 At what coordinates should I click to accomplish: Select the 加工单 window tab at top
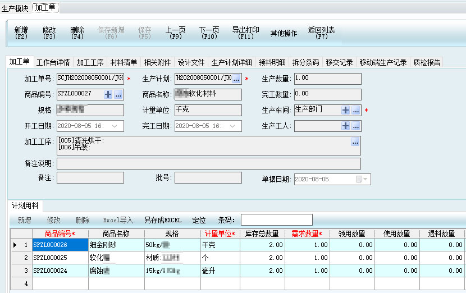[45, 8]
